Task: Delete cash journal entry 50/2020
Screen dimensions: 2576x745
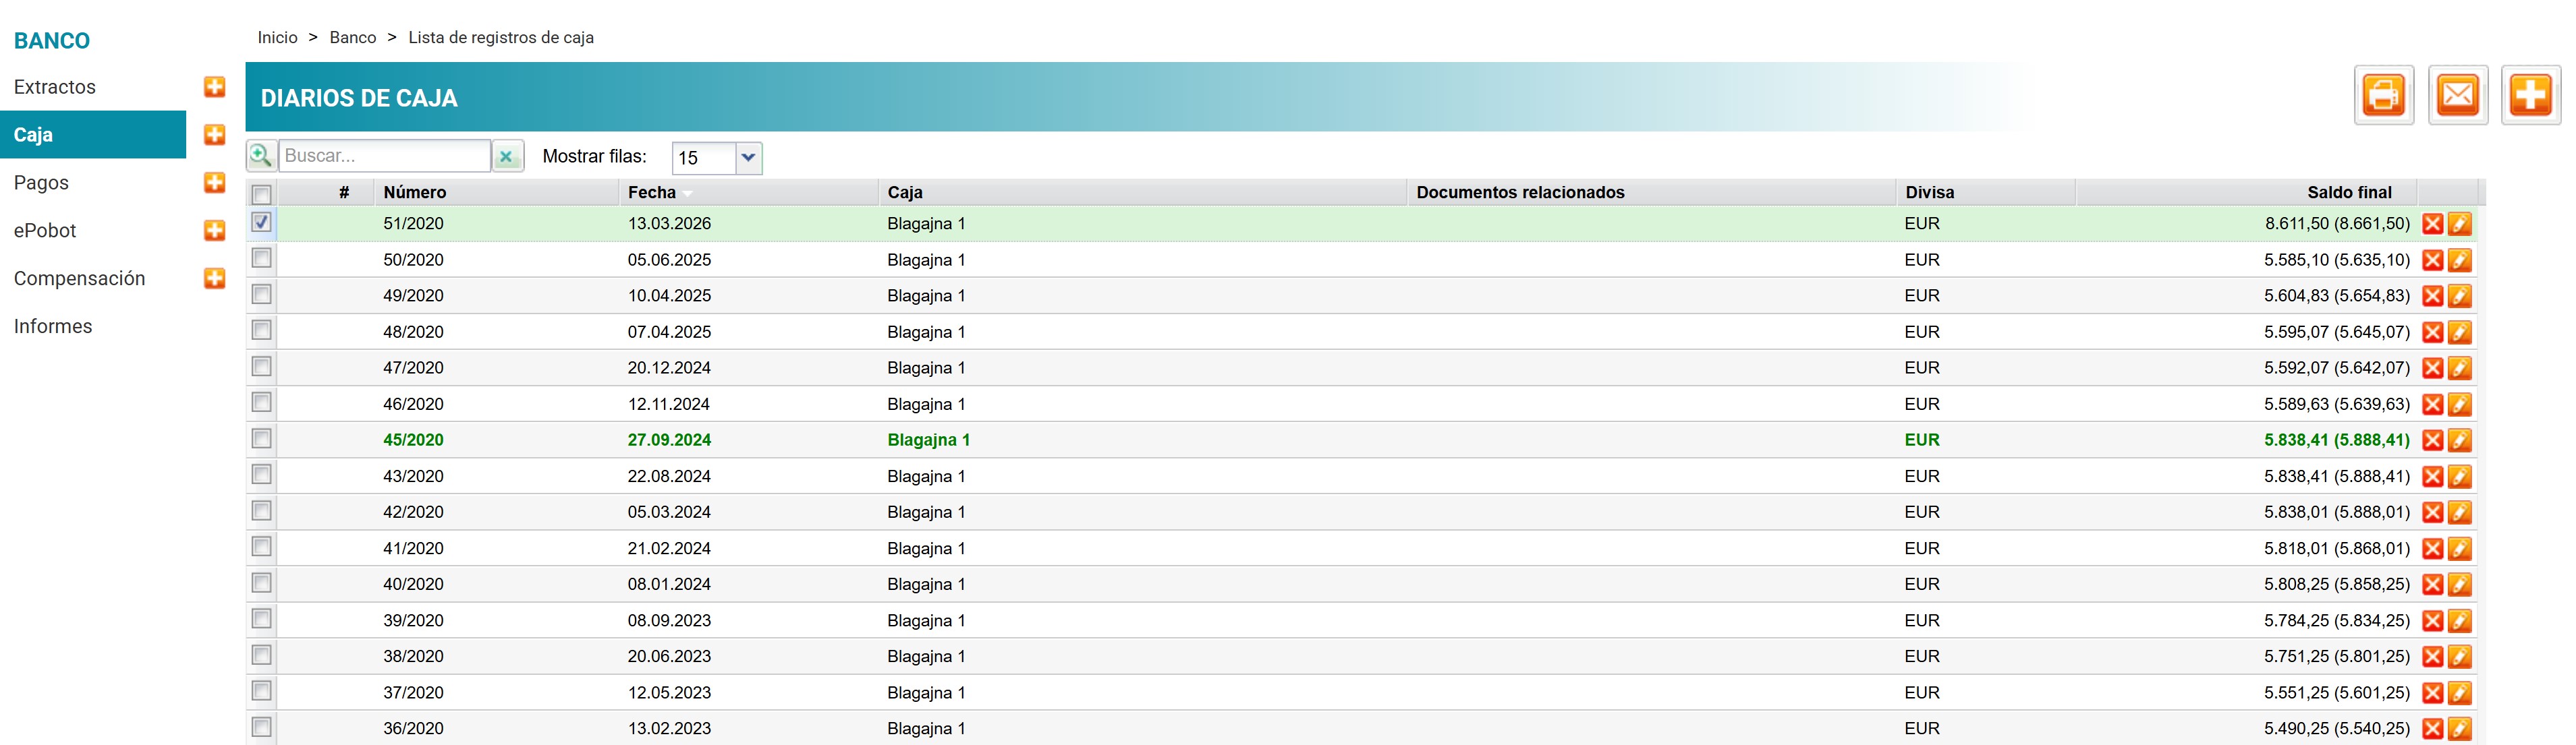Action: [x=2432, y=261]
